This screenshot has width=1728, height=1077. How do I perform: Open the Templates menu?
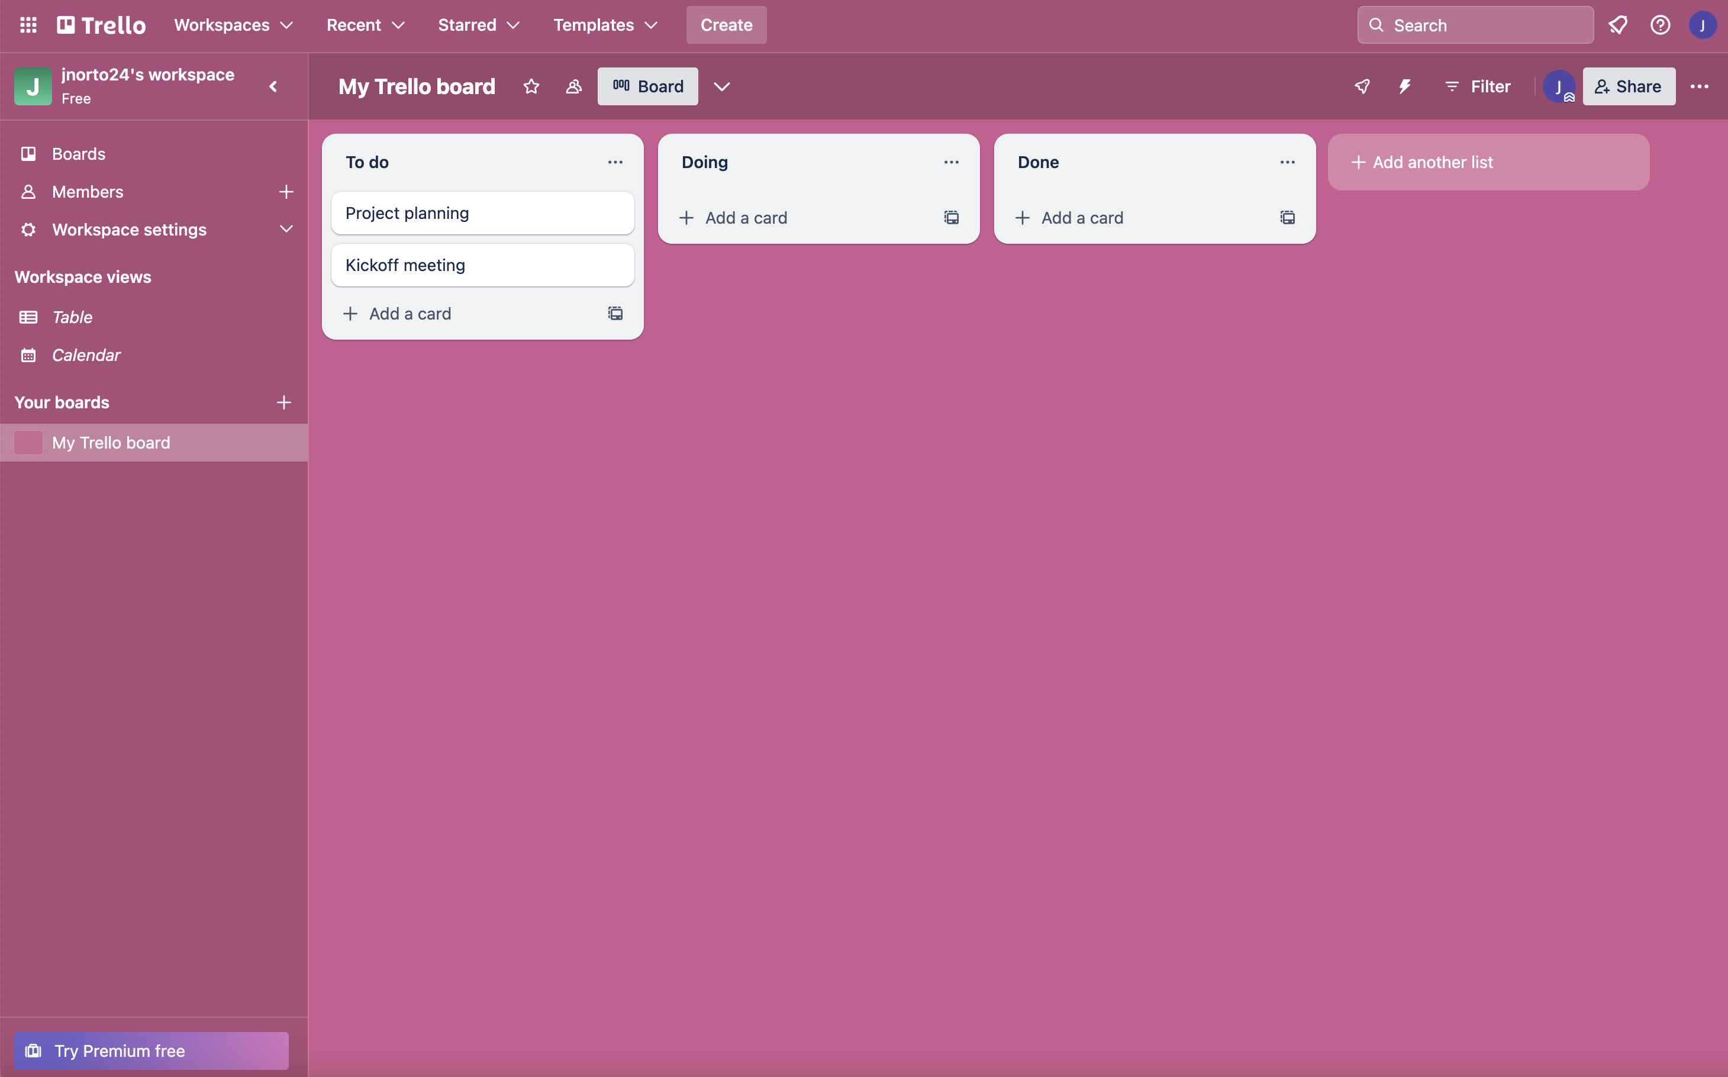[x=603, y=25]
